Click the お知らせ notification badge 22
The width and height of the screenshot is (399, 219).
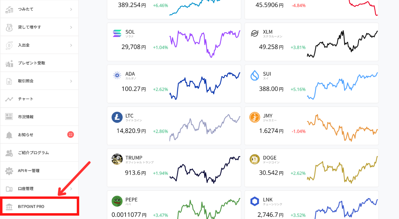click(x=71, y=134)
